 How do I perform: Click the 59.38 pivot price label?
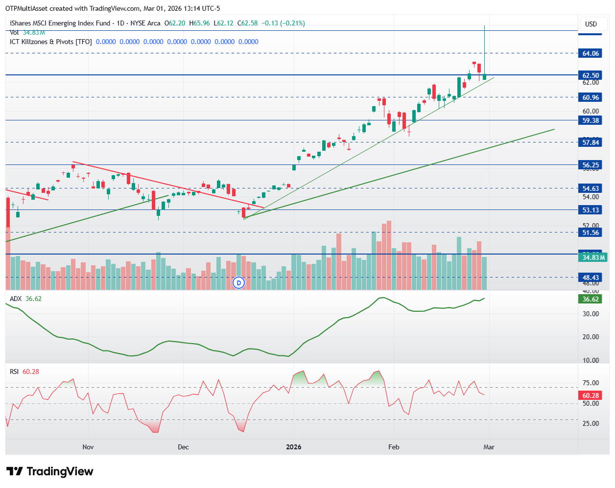point(591,120)
